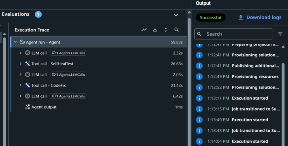
Task: Expand the 2.03s LLM call row
Action: (20, 75)
